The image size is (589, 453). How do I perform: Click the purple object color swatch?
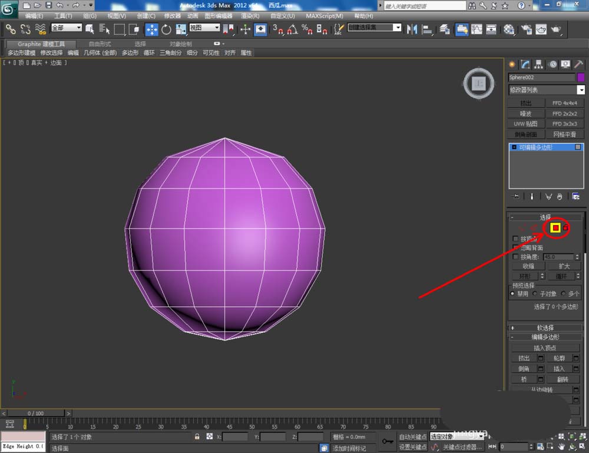(x=581, y=77)
